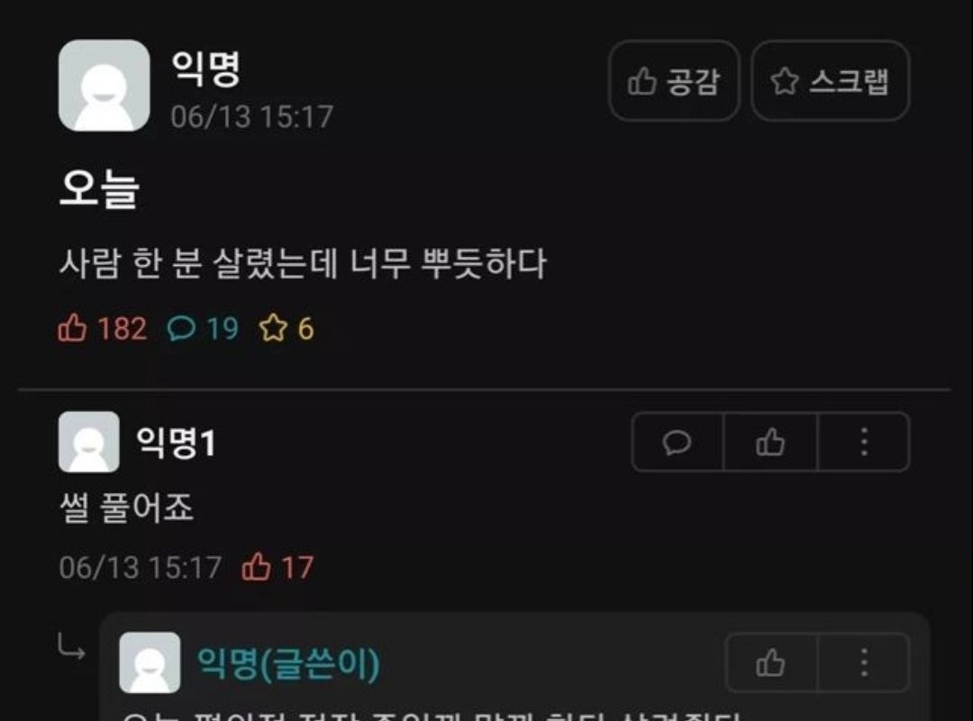Screen dimensions: 973x721
Task: Tap the red like count 17 on 익명1's comment
Action: [x=277, y=567]
